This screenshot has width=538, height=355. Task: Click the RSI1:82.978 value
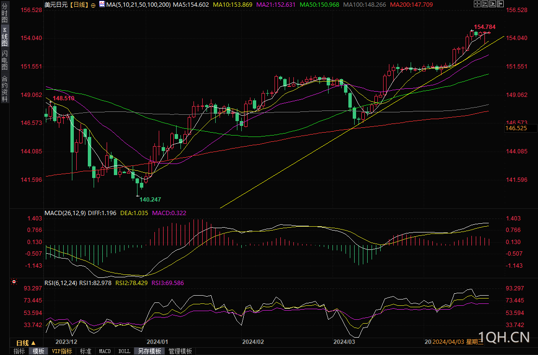(96, 283)
